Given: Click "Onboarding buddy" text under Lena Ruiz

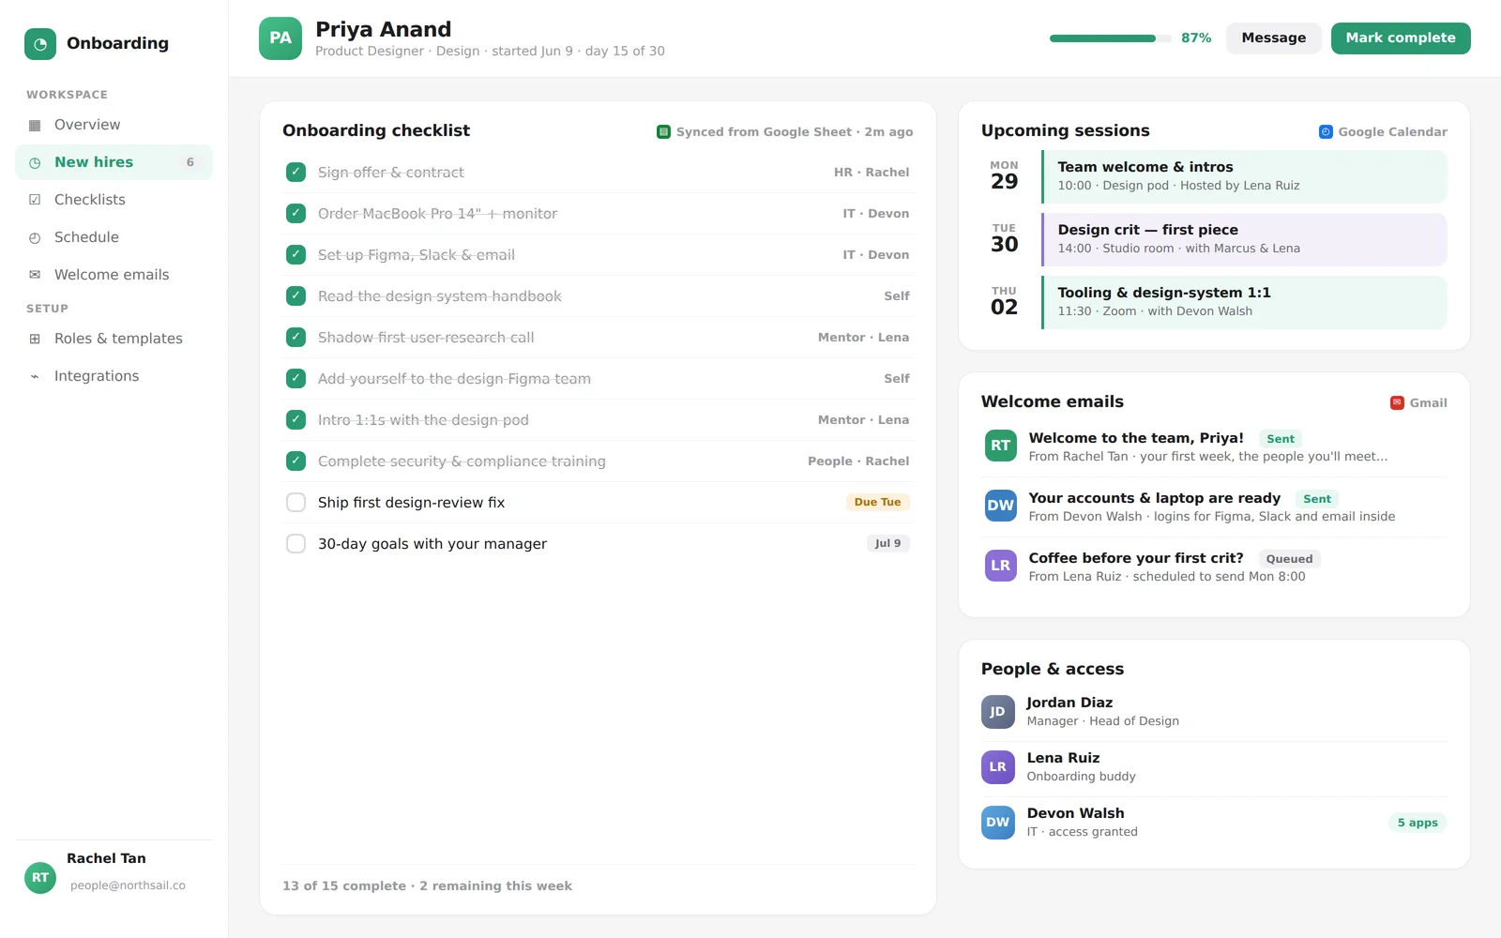Looking at the screenshot, I should click(x=1081, y=777).
